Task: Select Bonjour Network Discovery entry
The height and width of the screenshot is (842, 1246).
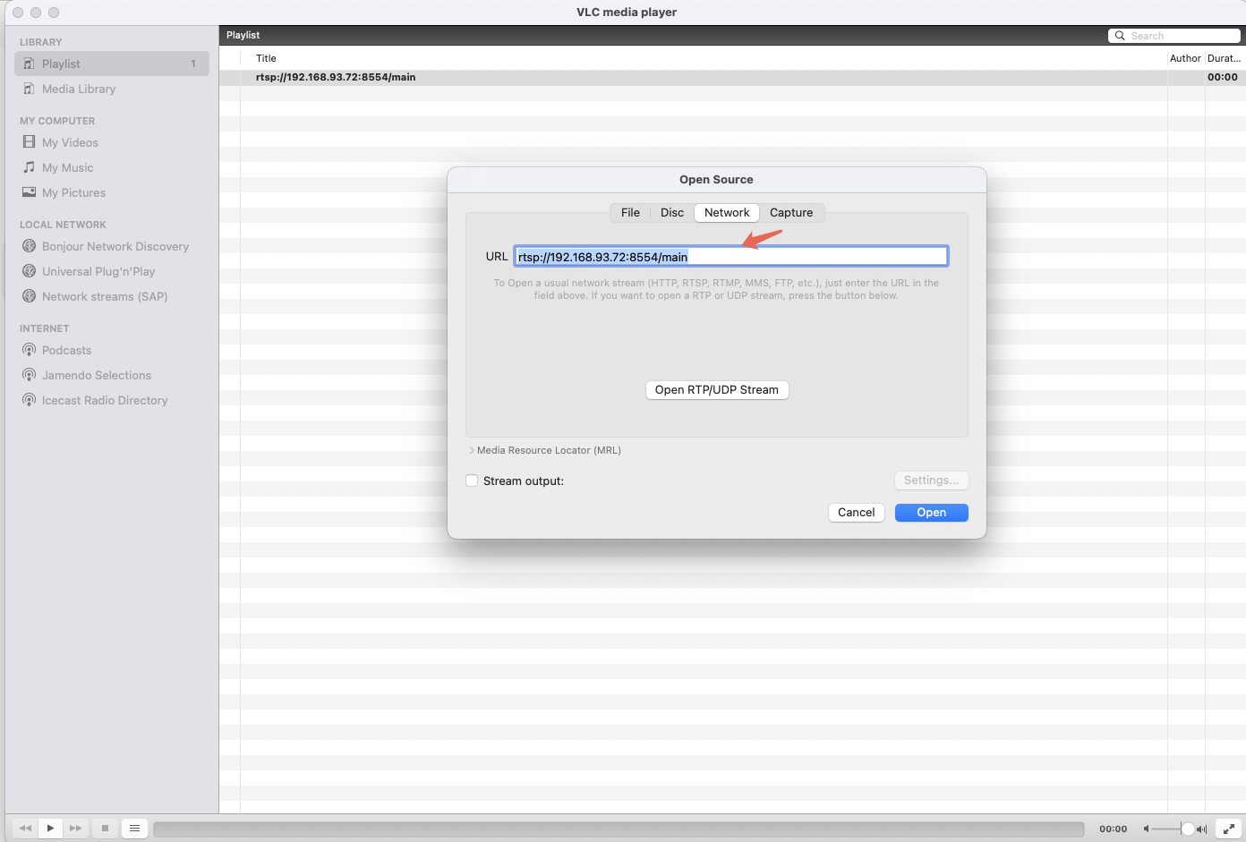Action: tap(115, 246)
